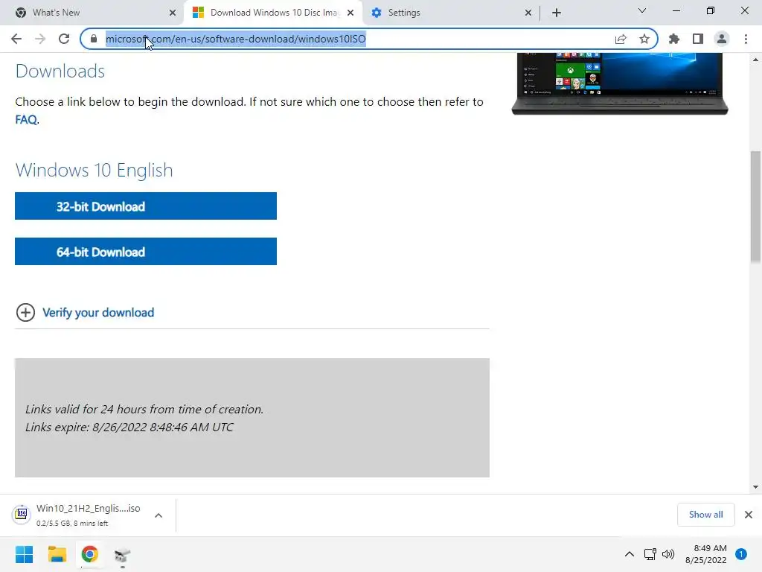
Task: Open the FAQ link
Action: 26,120
